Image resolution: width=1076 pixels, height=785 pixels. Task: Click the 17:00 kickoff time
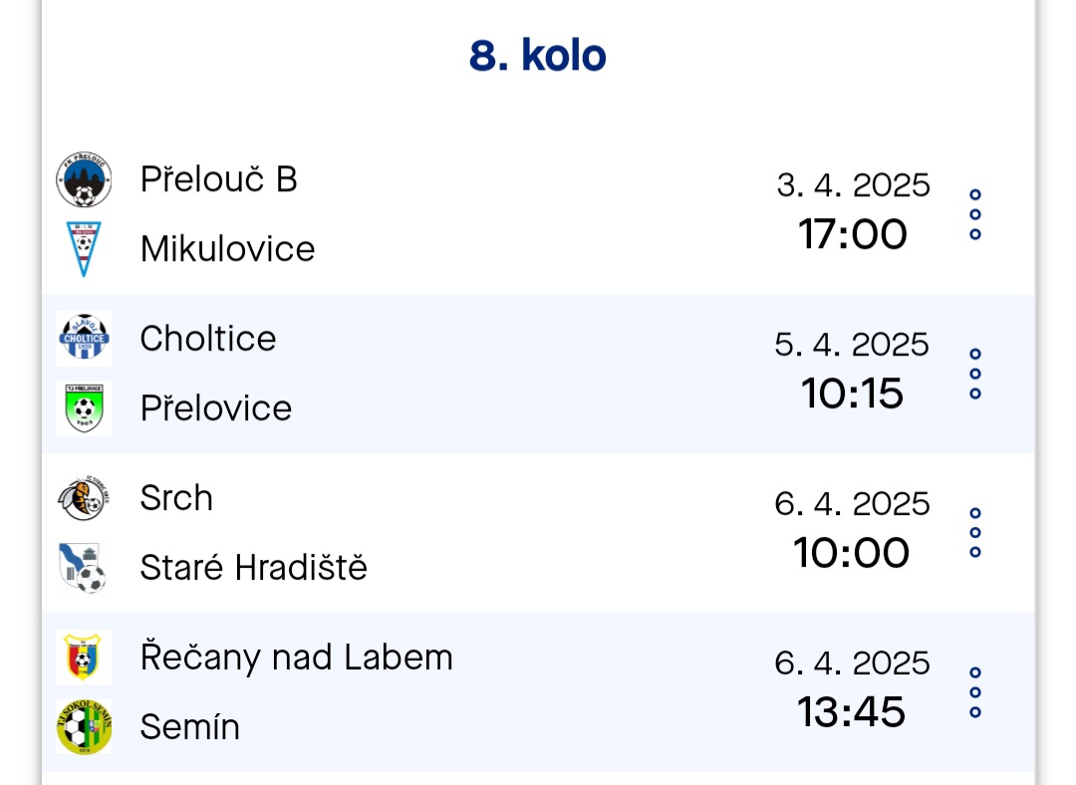[x=852, y=235]
